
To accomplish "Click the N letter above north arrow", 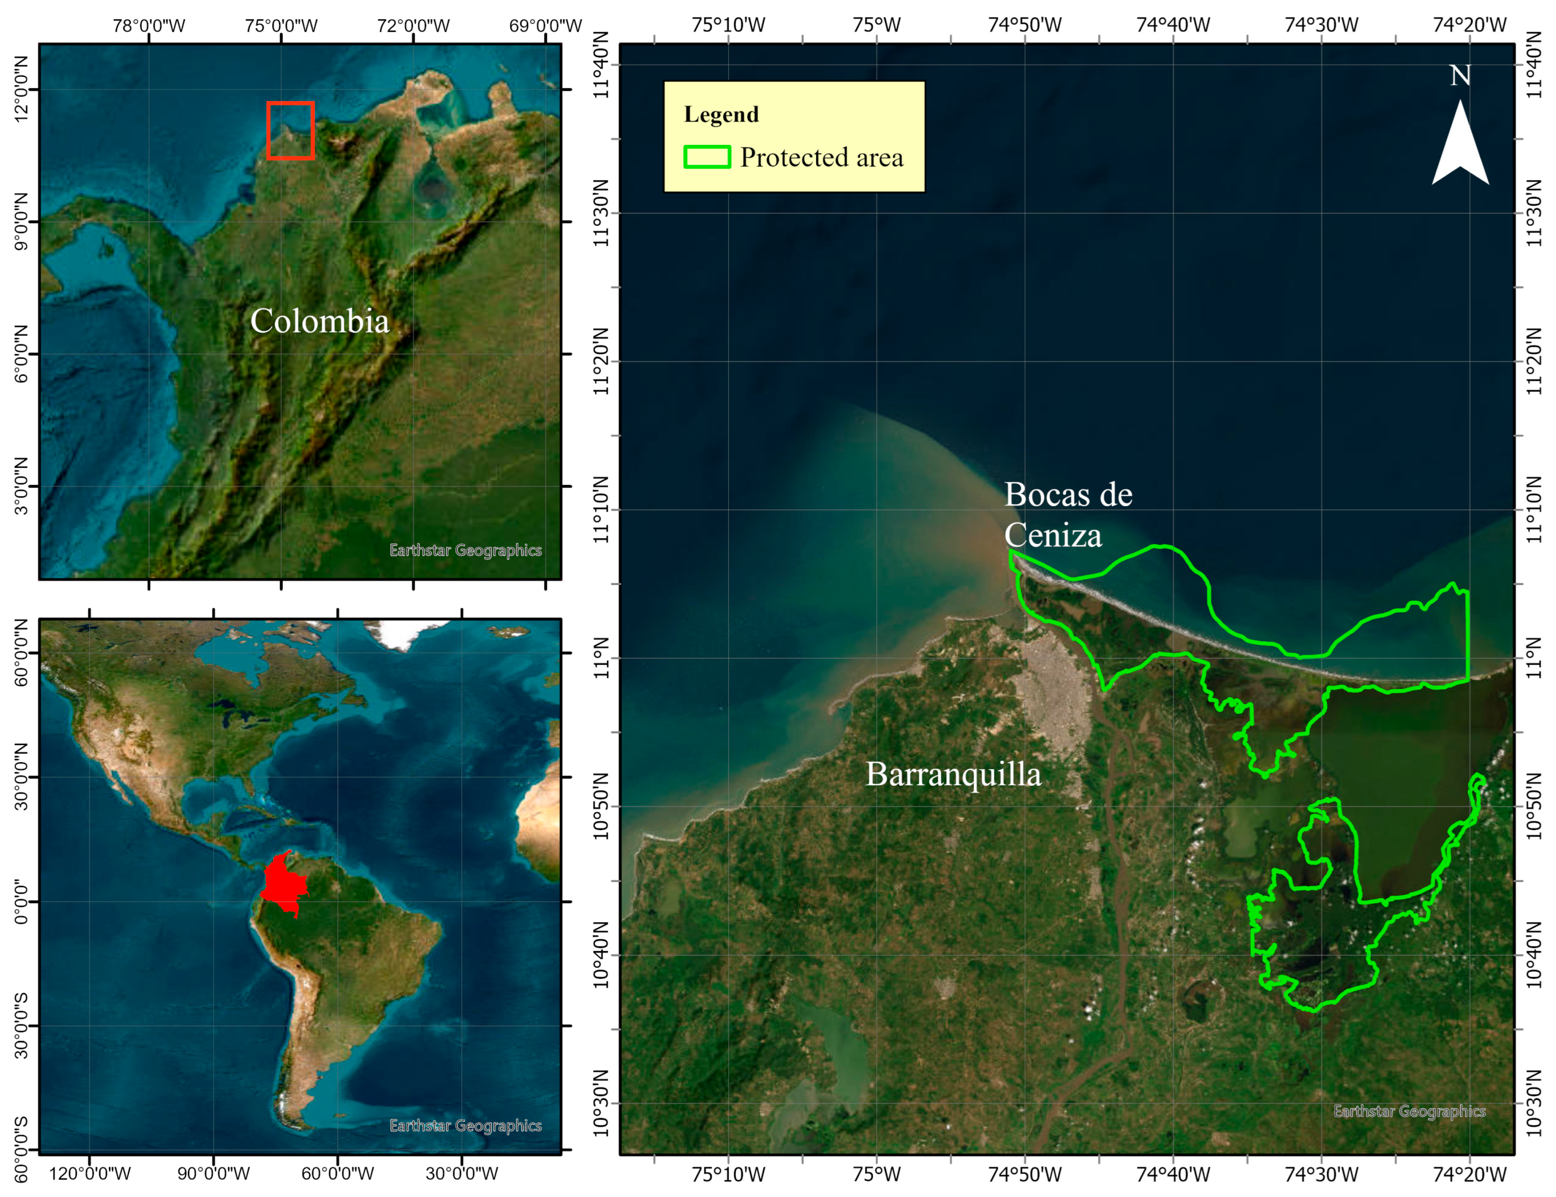I will coord(1460,76).
